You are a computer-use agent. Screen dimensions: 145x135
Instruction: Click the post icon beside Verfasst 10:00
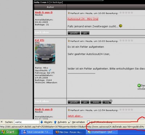69,13
